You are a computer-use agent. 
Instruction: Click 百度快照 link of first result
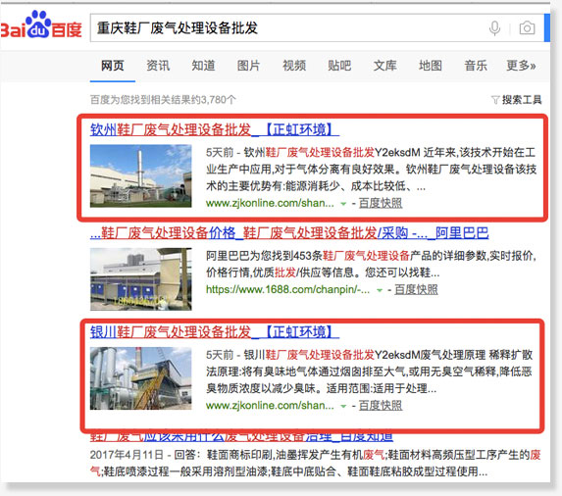click(381, 204)
